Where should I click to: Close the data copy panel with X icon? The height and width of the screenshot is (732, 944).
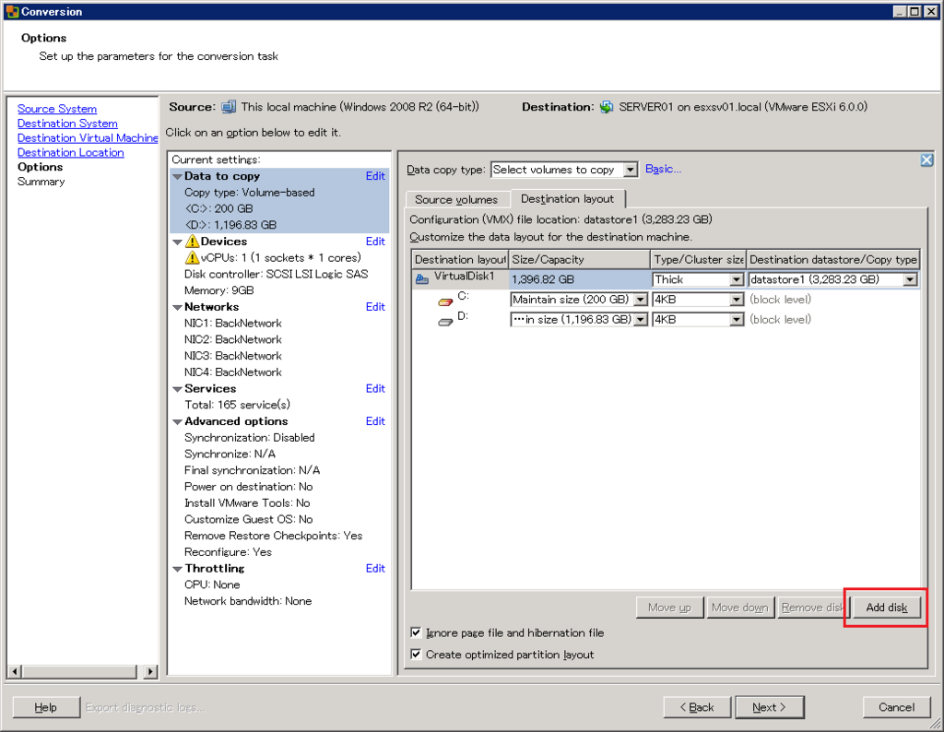click(x=926, y=160)
